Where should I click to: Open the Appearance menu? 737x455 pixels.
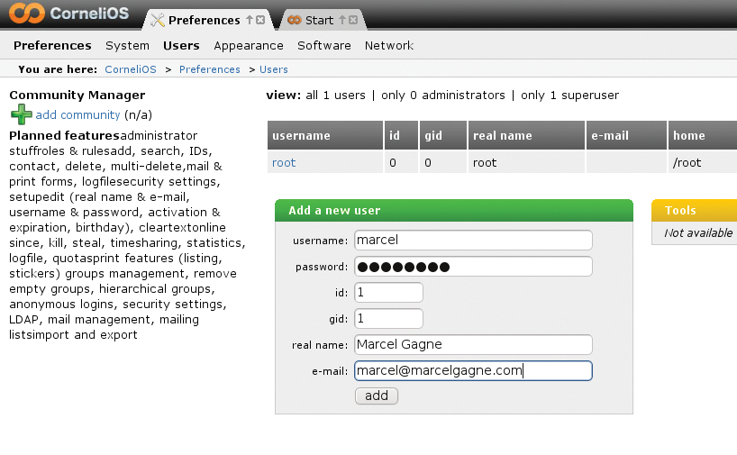(249, 46)
